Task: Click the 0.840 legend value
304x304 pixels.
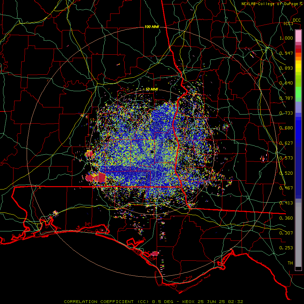Action: pyautogui.click(x=286, y=83)
